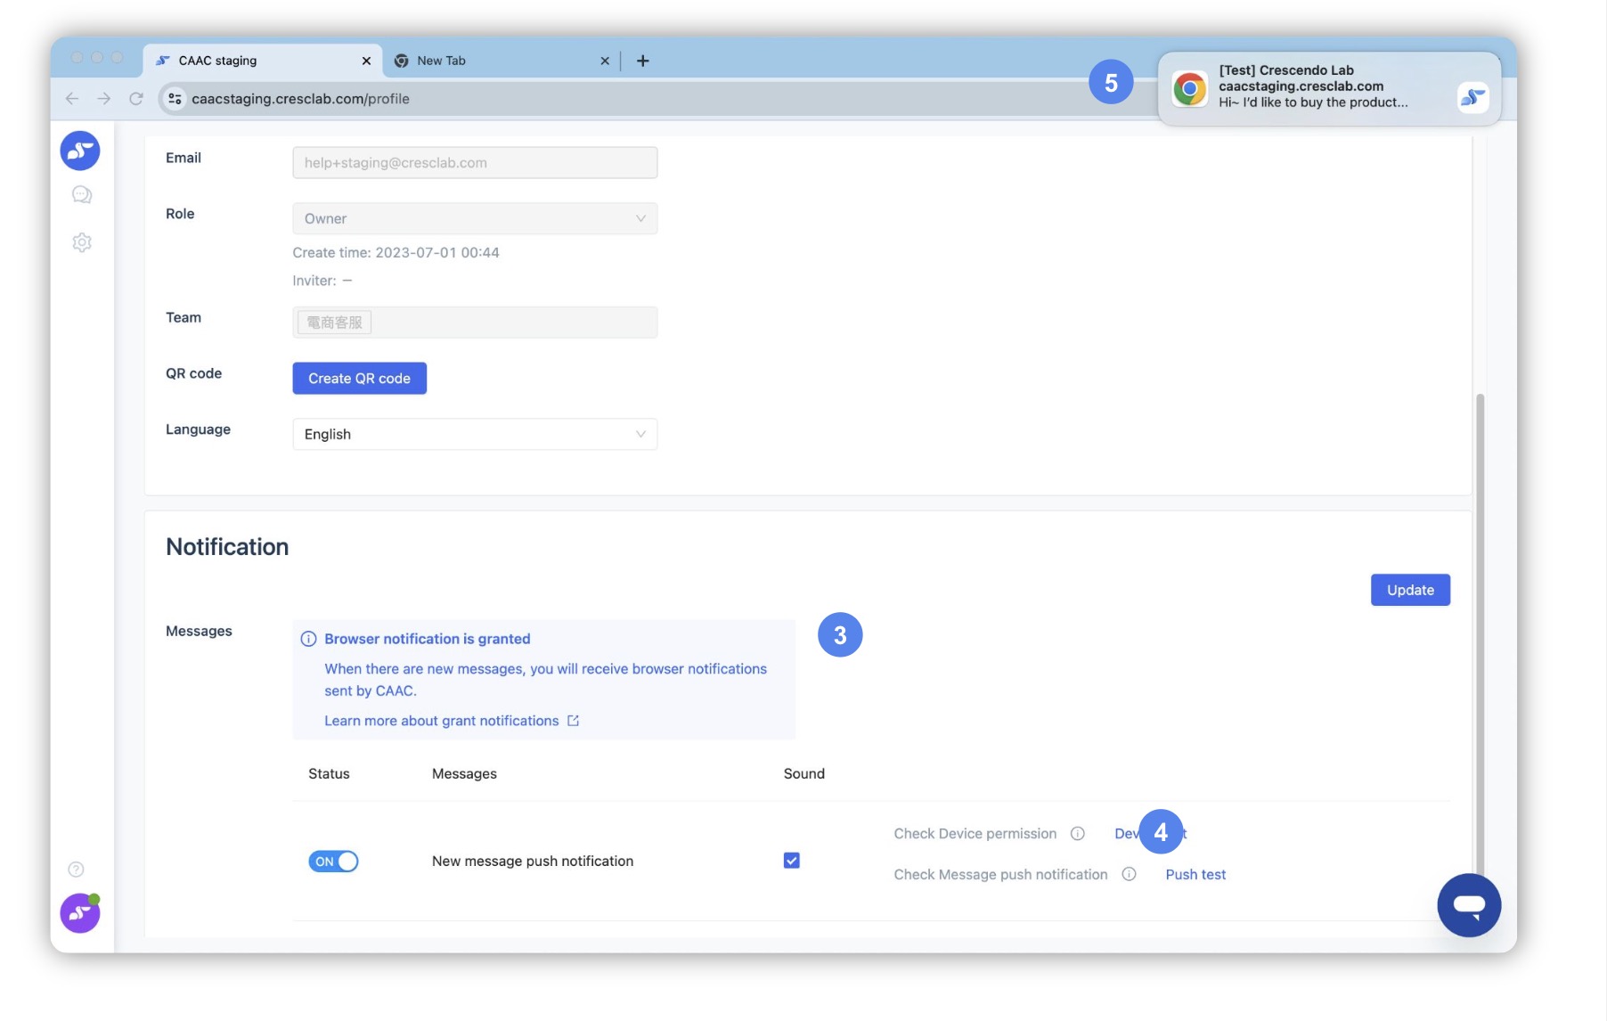
Task: Uncheck the Sound checkbox
Action: [x=791, y=861]
